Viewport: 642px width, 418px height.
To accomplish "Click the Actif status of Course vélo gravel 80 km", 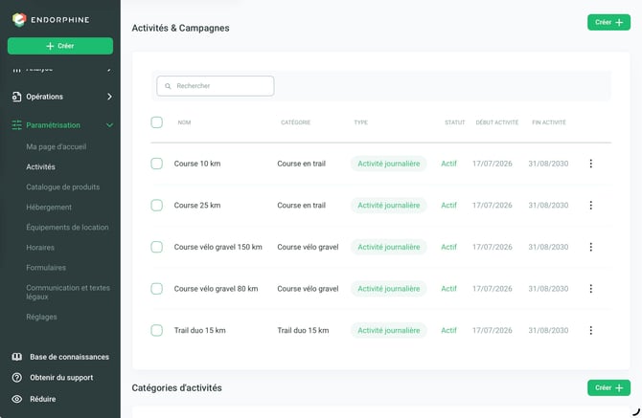I will coord(448,289).
